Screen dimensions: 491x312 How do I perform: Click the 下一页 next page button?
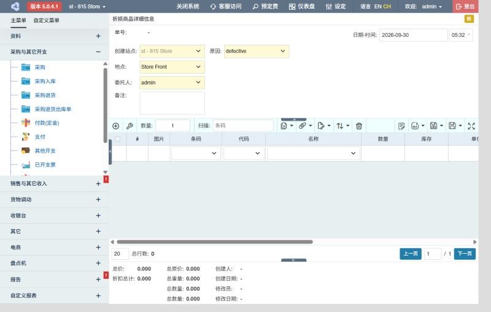(x=465, y=254)
